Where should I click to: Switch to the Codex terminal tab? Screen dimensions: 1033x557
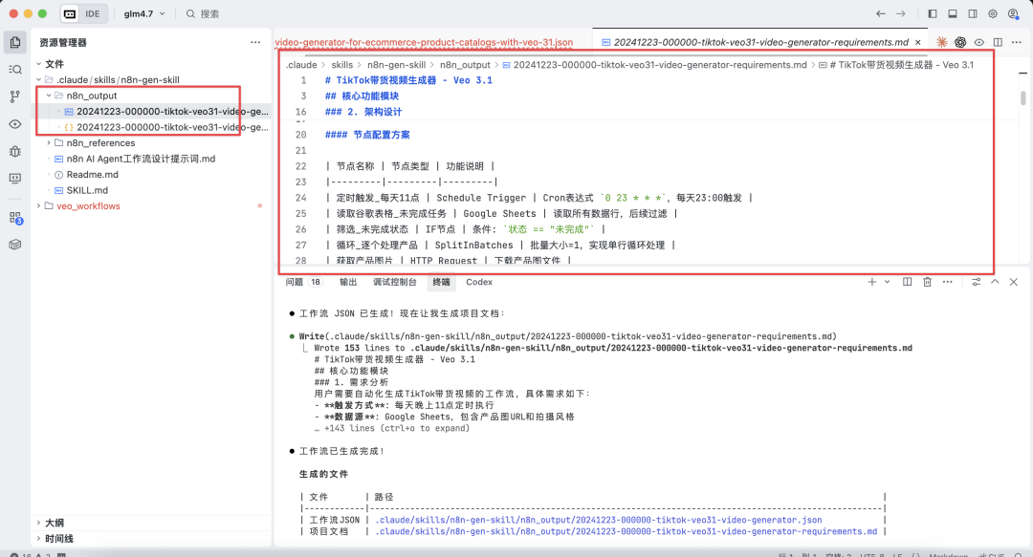coord(478,282)
